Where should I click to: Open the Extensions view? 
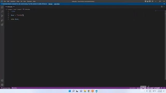[2, 25]
